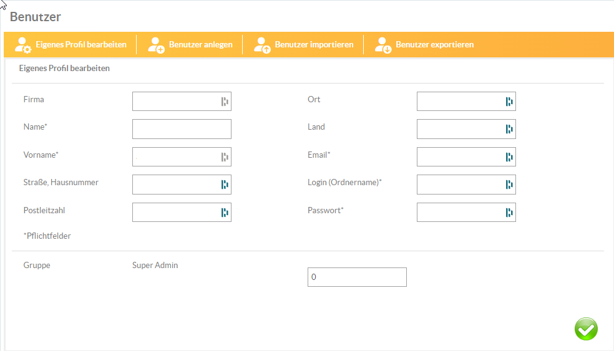The image size is (614, 351).
Task: Click password manager icon in Firma field
Action: click(x=225, y=102)
